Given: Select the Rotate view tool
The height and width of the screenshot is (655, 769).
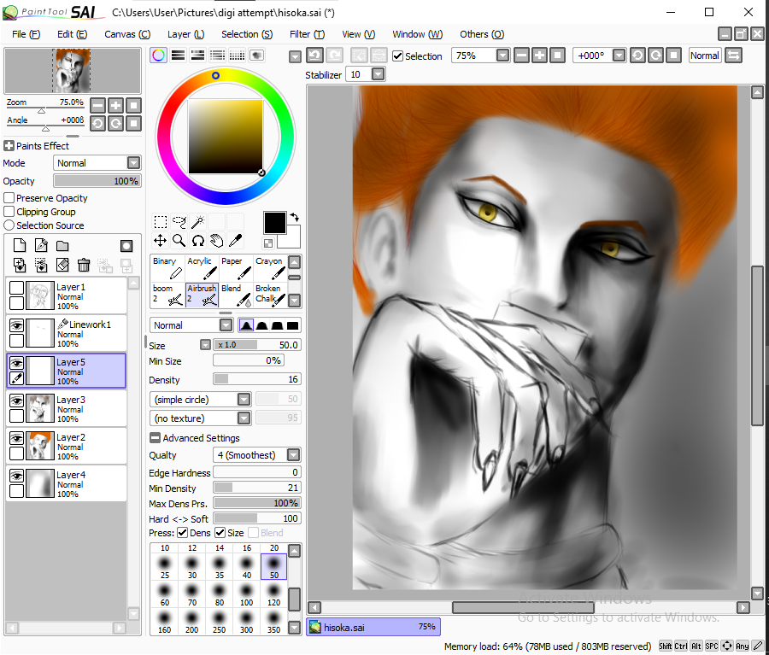Looking at the screenshot, I should (x=197, y=241).
